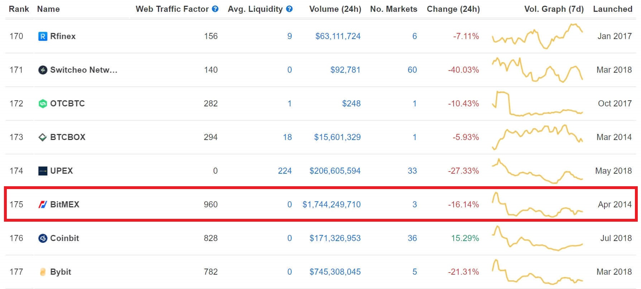Click the Web Traffic Factor help icon
The width and height of the screenshot is (641, 289).
coord(215,9)
